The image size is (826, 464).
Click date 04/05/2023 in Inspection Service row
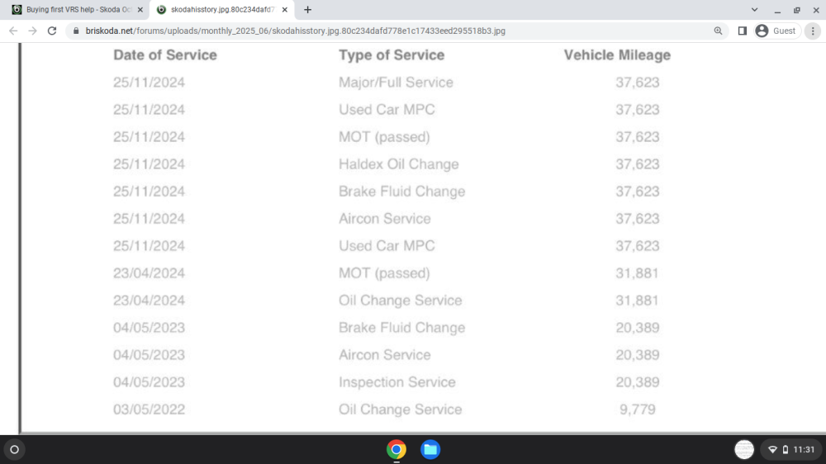(x=149, y=381)
